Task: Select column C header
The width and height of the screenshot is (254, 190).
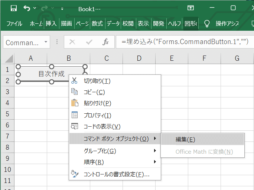Action: pyautogui.click(x=107, y=58)
